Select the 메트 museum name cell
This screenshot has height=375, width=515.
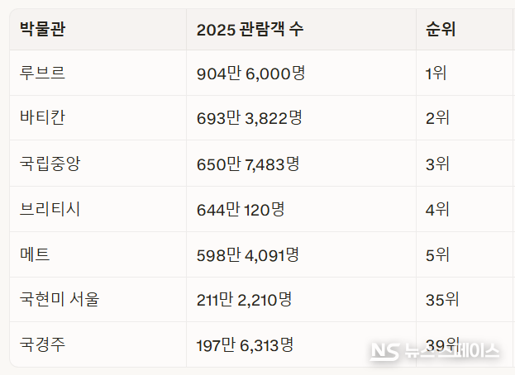tap(35, 254)
